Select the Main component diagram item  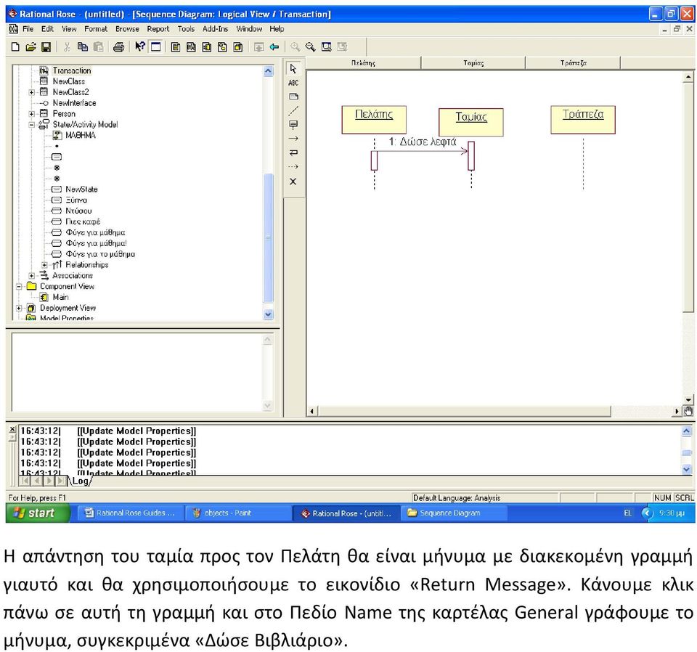[60, 298]
